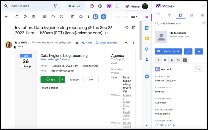Delete the email using the trash icon
208x130 pixels.
point(34,17)
